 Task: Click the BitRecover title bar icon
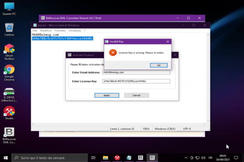pyautogui.click(x=43, y=18)
